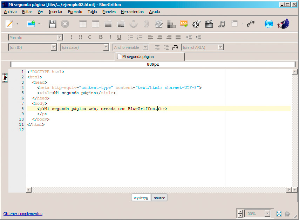Open the (sin ID) dropdown
Image resolution: width=299 pixels, height=220 pixels.
point(32,47)
